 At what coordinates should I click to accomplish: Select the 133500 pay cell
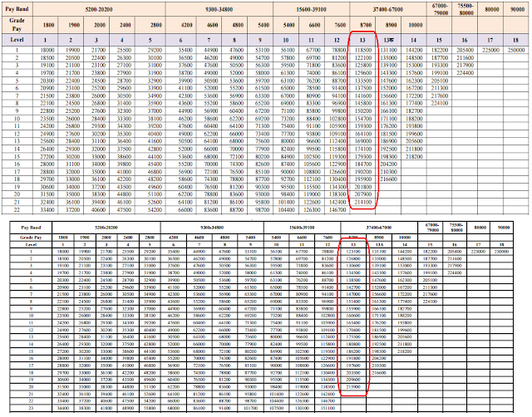click(x=363, y=81)
